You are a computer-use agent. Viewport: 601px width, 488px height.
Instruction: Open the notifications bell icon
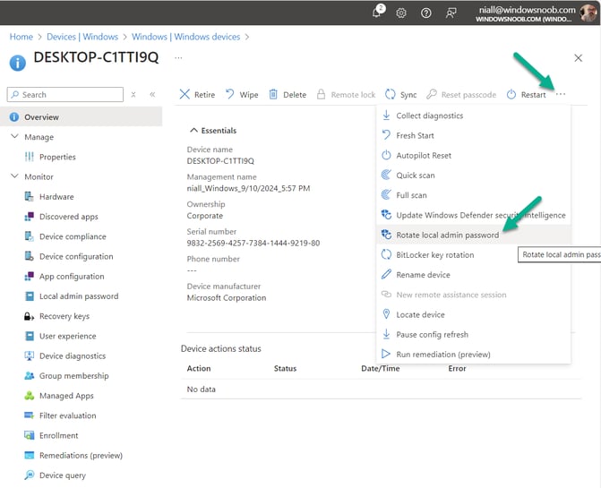(378, 12)
